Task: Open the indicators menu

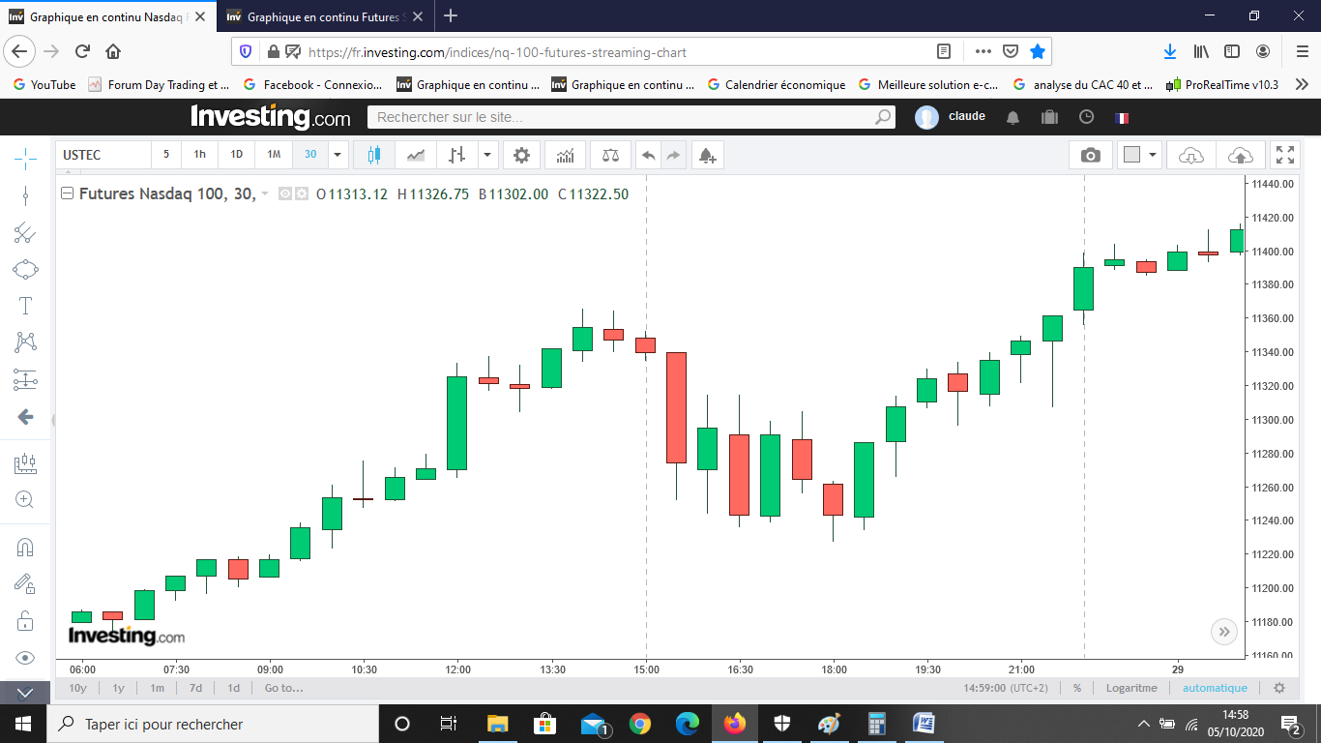Action: [566, 155]
